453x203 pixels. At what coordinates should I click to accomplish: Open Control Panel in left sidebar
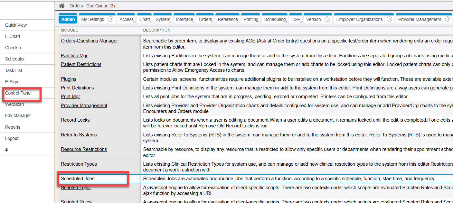(x=18, y=93)
